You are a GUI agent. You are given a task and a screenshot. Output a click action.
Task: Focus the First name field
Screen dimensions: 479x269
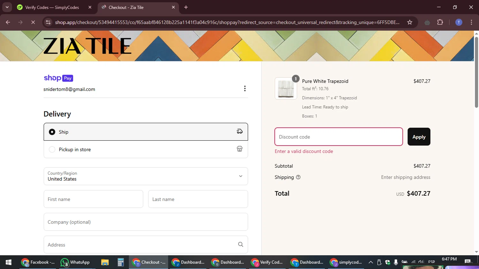click(x=93, y=199)
